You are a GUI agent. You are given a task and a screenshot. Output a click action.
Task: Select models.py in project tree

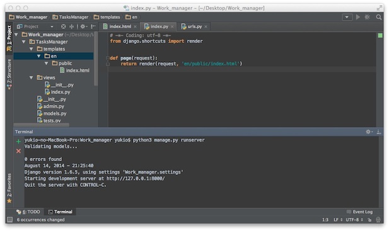tap(52, 114)
